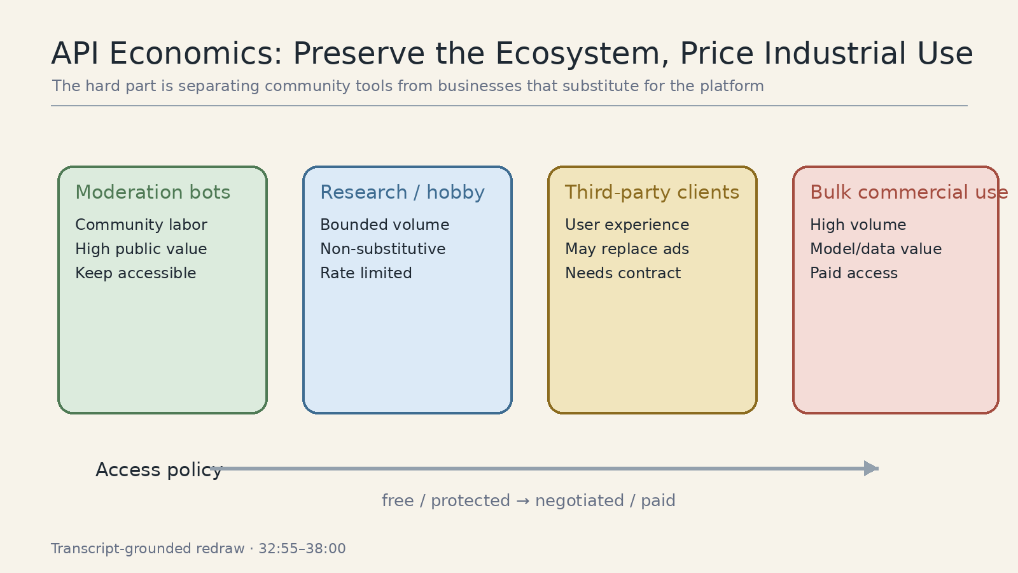The width and height of the screenshot is (1018, 573).
Task: Click the Model/data value line
Action: pos(875,249)
